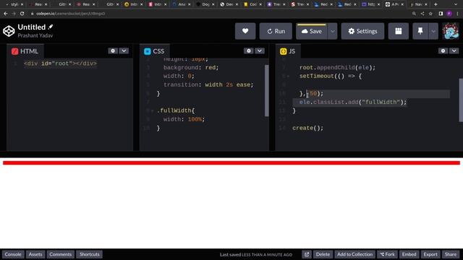Expand CSS editor dropdown chevron
Screen dimensions: 463x260
[260, 51]
